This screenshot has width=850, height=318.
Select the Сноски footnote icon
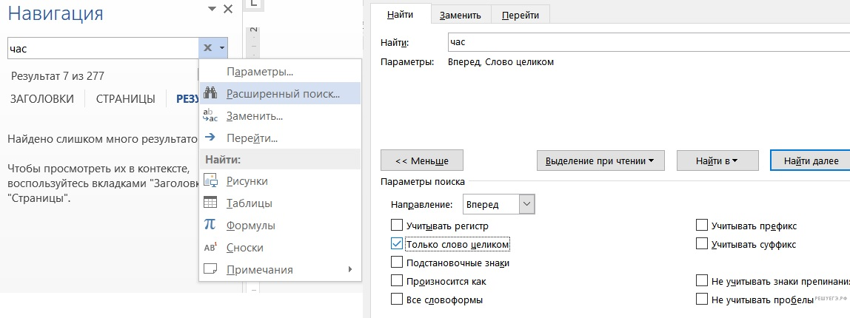pyautogui.click(x=210, y=248)
